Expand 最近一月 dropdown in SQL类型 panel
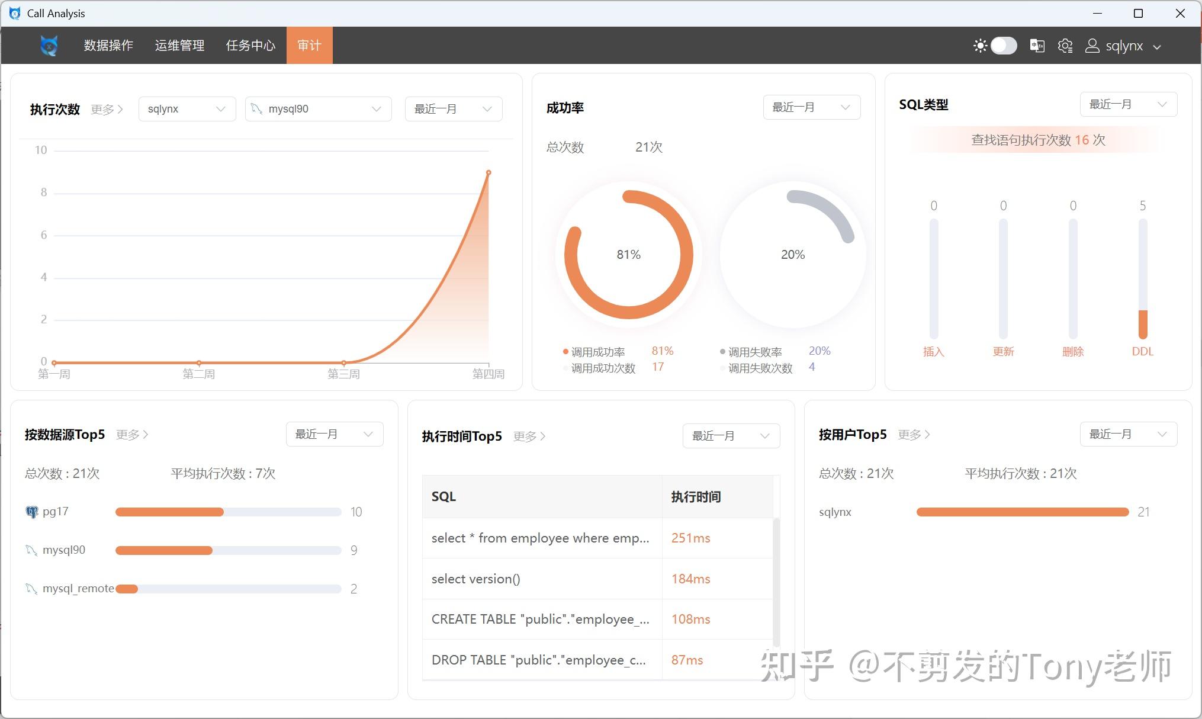 [x=1128, y=104]
